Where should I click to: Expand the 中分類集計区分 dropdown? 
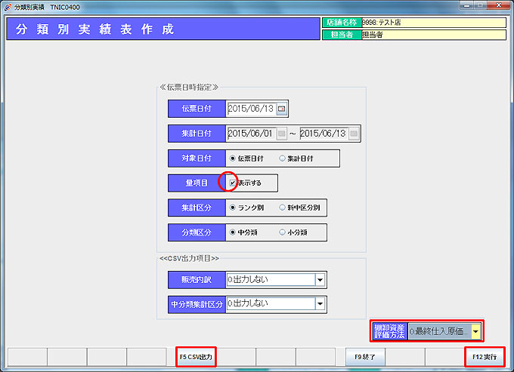320,304
